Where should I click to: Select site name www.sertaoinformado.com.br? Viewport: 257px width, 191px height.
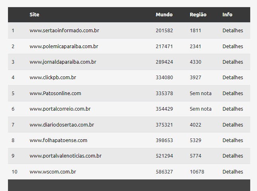pos(64,31)
